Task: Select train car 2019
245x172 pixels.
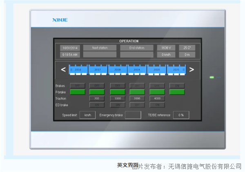Action: coord(137,70)
